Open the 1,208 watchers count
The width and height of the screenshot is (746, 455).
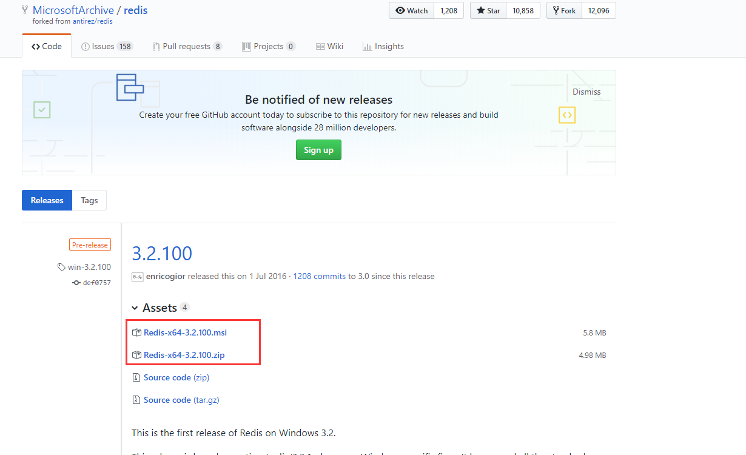coord(449,10)
